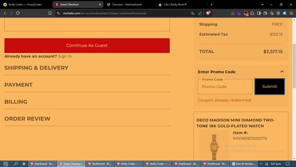Open Windows Start menu
Screen dimensions: 296x167
tap(6, 164)
